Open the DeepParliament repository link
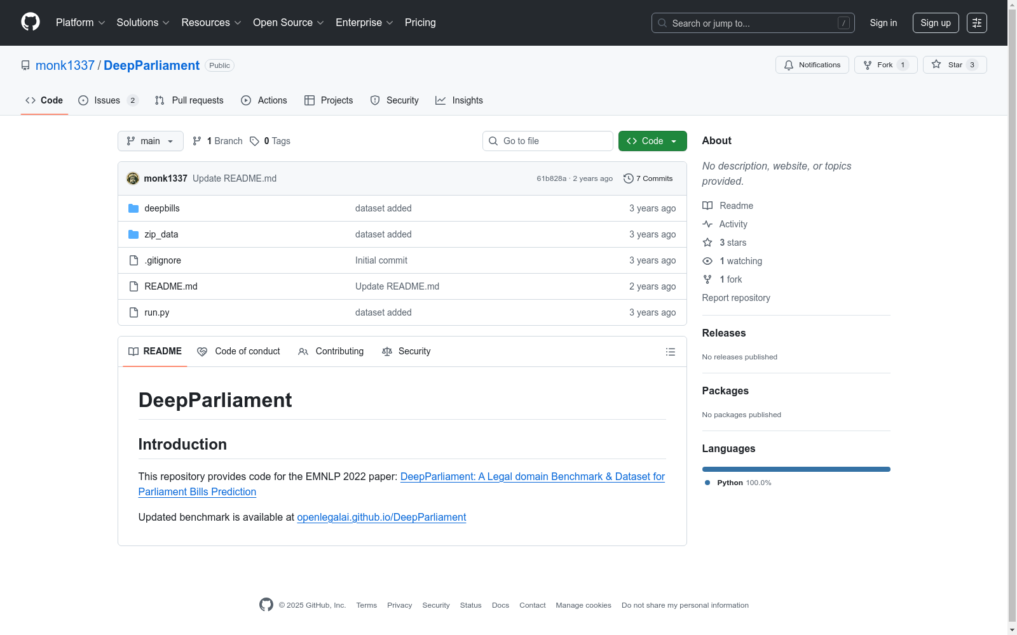 pyautogui.click(x=151, y=65)
